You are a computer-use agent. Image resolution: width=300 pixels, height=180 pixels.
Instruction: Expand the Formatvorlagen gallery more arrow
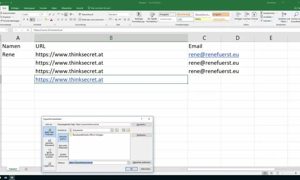tap(231, 20)
